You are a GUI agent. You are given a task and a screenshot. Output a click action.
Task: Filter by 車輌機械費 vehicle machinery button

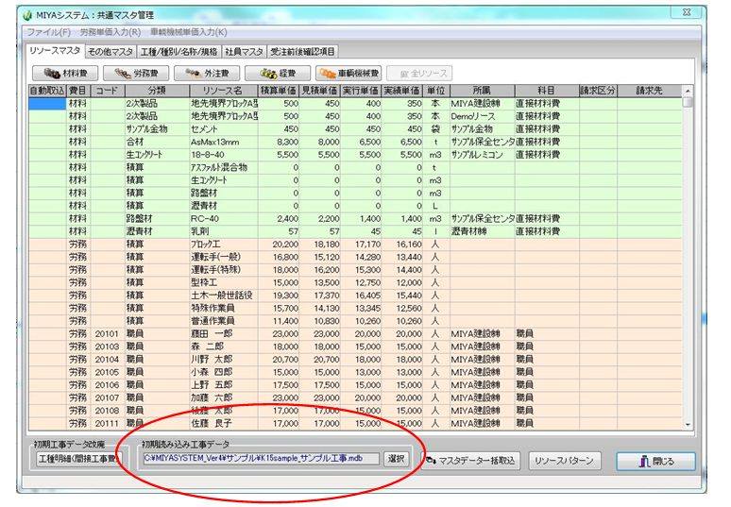pyautogui.click(x=348, y=73)
